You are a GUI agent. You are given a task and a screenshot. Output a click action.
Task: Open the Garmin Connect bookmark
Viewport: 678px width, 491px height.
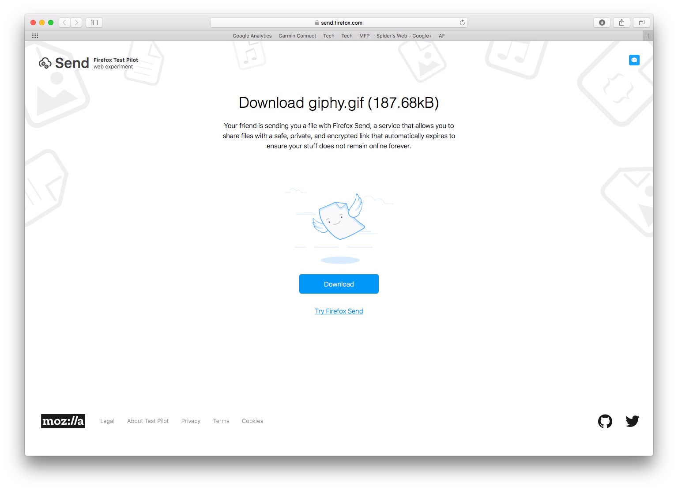click(x=297, y=36)
